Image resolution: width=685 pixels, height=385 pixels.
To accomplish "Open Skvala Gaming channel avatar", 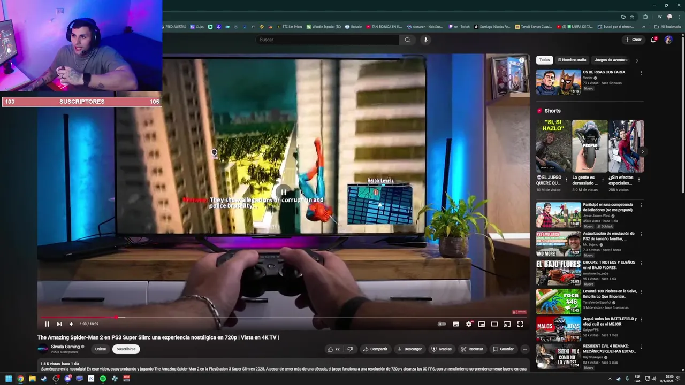I will (x=43, y=349).
